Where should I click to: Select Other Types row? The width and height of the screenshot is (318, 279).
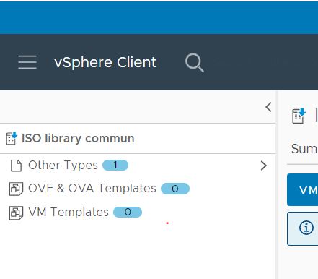138,166
